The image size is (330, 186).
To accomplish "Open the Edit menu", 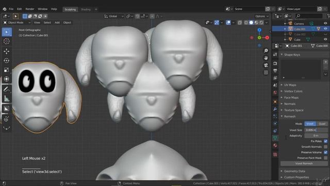I will pos(20,9).
